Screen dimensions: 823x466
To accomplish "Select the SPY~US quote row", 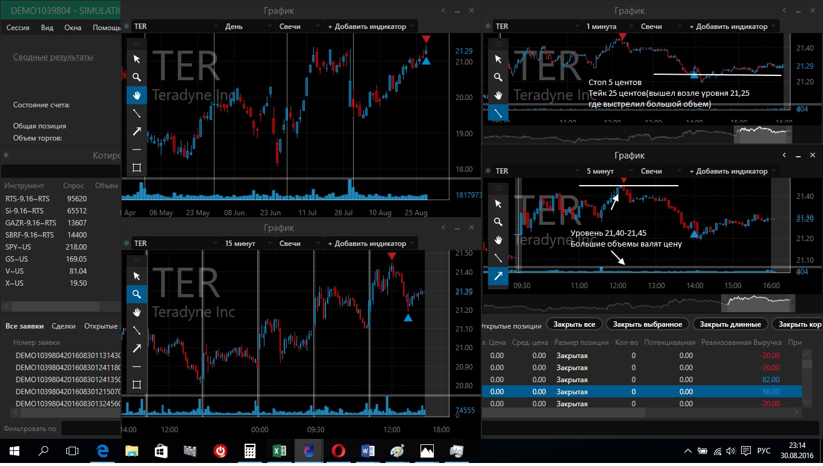I will point(60,247).
